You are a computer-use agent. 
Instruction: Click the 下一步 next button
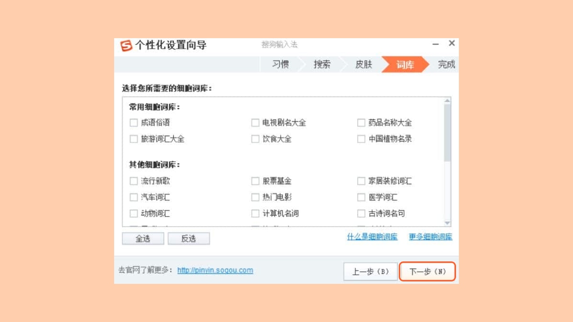pos(427,270)
